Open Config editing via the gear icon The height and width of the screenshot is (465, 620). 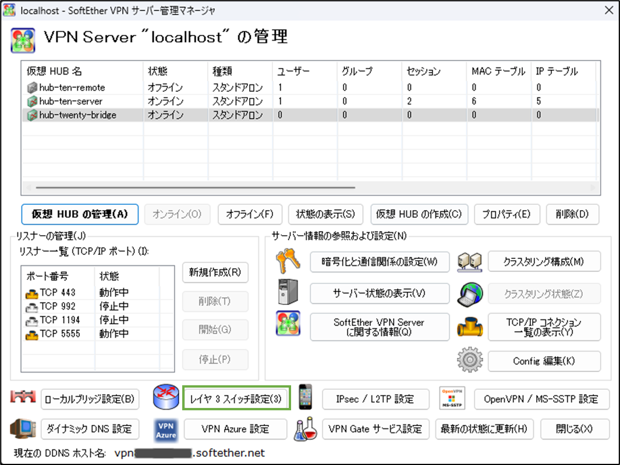point(469,360)
